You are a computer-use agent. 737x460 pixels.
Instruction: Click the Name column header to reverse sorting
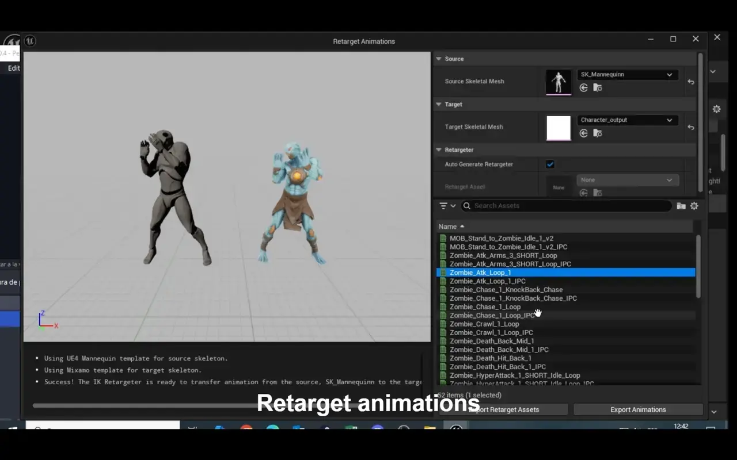449,226
